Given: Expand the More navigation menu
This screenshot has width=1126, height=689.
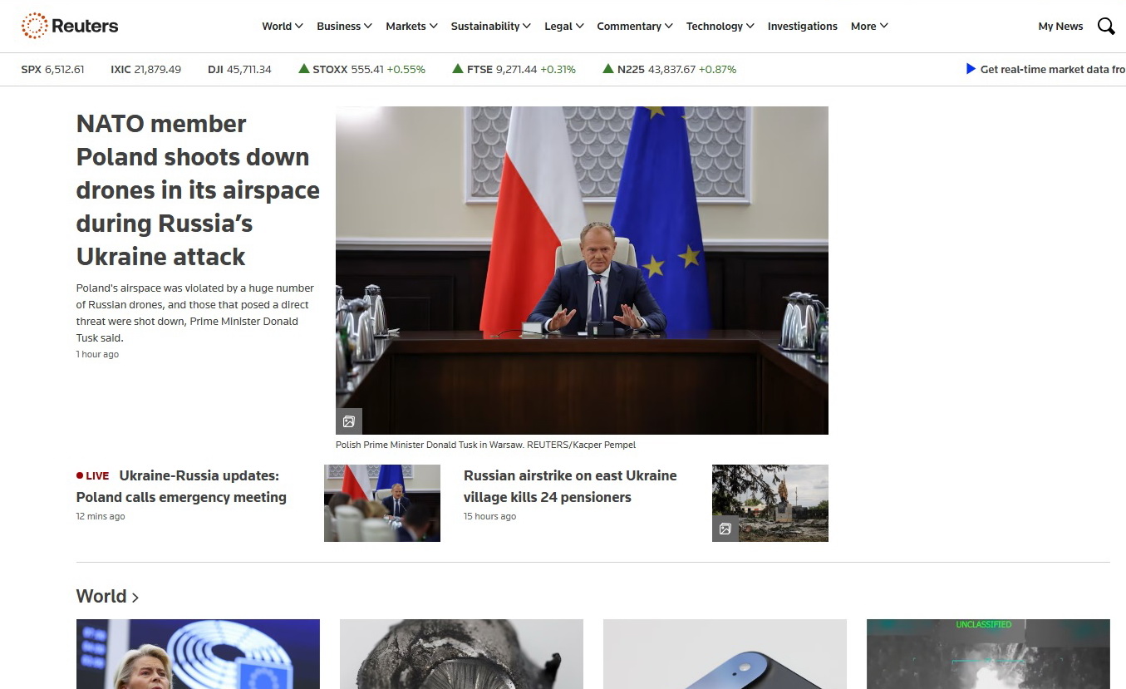Looking at the screenshot, I should (869, 27).
